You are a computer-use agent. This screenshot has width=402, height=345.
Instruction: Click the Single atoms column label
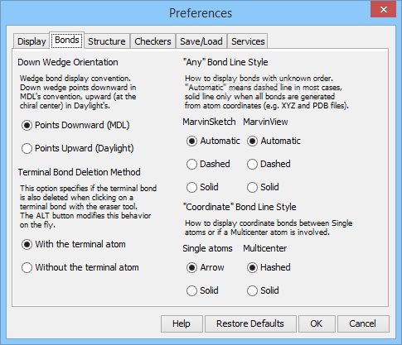pos(207,248)
